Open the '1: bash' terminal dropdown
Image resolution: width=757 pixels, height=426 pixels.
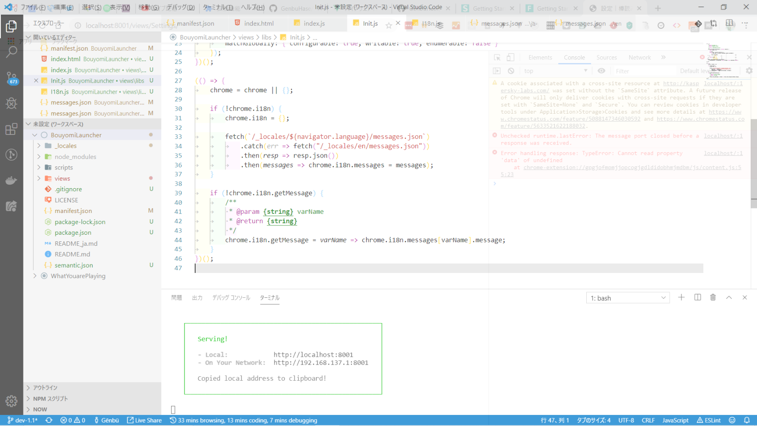click(628, 298)
